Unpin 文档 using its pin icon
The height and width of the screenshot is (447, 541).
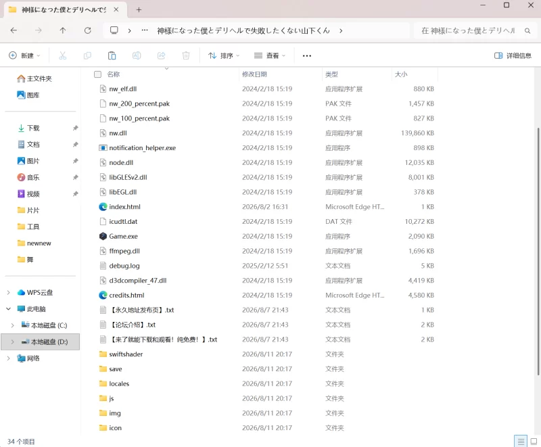tap(75, 145)
